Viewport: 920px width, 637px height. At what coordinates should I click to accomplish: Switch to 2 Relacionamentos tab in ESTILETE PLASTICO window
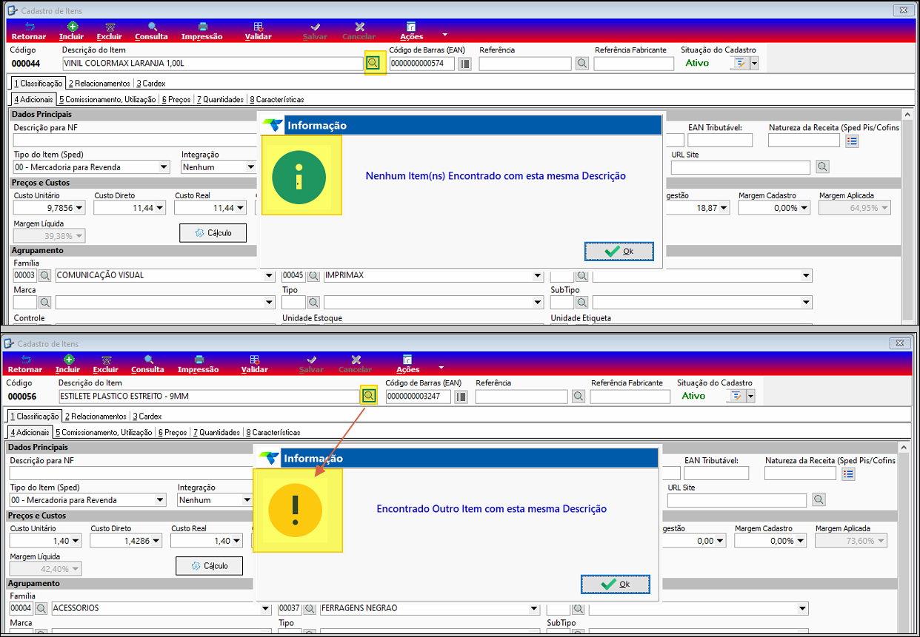(x=96, y=417)
